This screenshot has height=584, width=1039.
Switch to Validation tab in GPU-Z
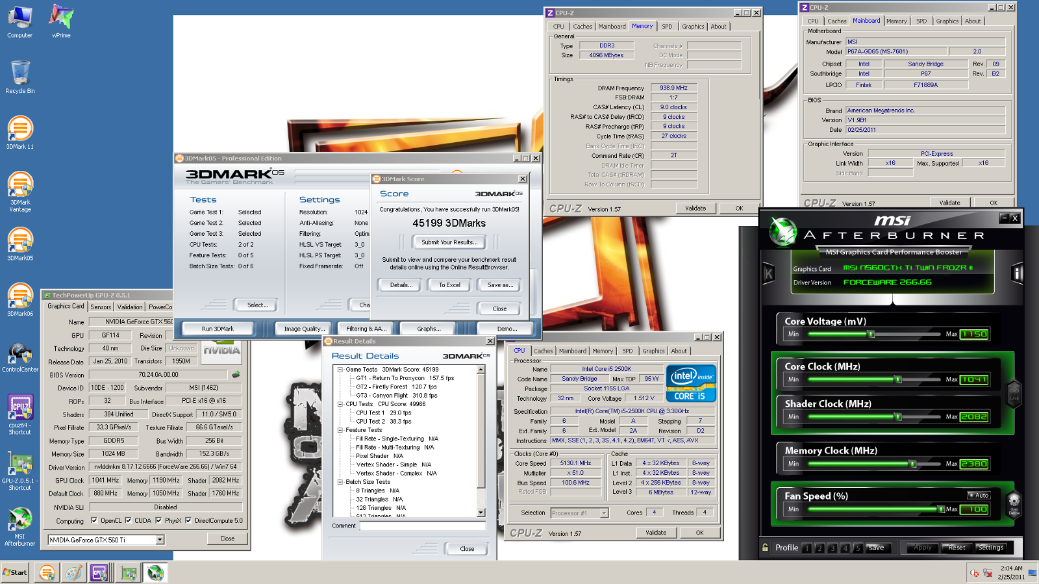click(x=130, y=307)
